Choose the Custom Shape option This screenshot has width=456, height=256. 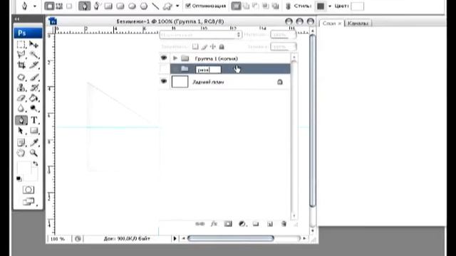(x=167, y=6)
